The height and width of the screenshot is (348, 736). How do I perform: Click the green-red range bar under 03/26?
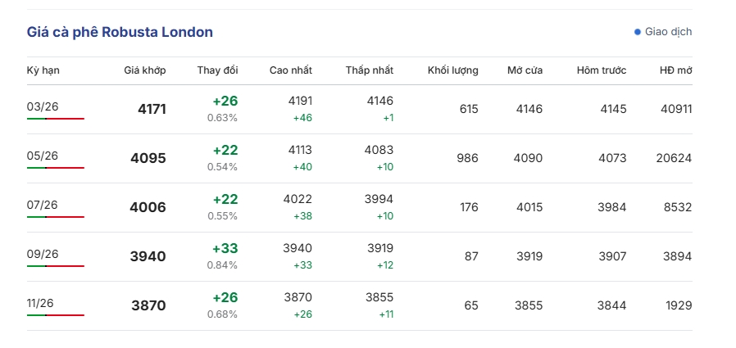click(x=55, y=119)
